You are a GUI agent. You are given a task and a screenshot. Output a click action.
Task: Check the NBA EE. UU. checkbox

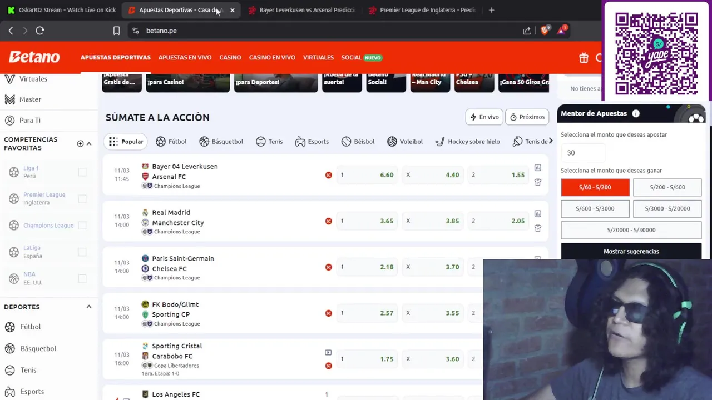(82, 278)
